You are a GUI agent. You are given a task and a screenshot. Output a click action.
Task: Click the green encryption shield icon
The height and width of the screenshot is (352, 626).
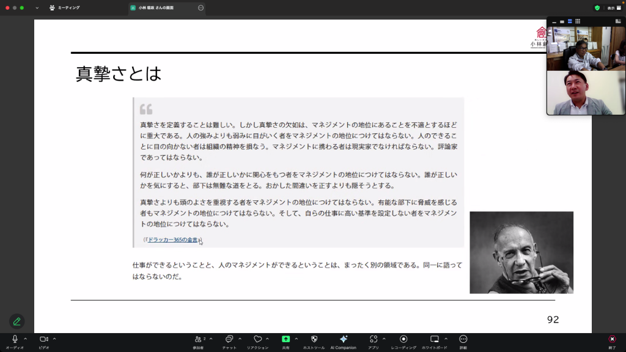click(597, 8)
